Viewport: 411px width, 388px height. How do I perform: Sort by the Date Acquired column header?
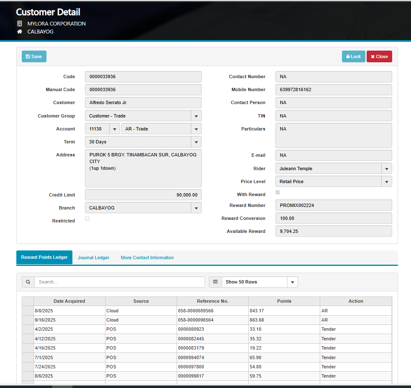69,301
